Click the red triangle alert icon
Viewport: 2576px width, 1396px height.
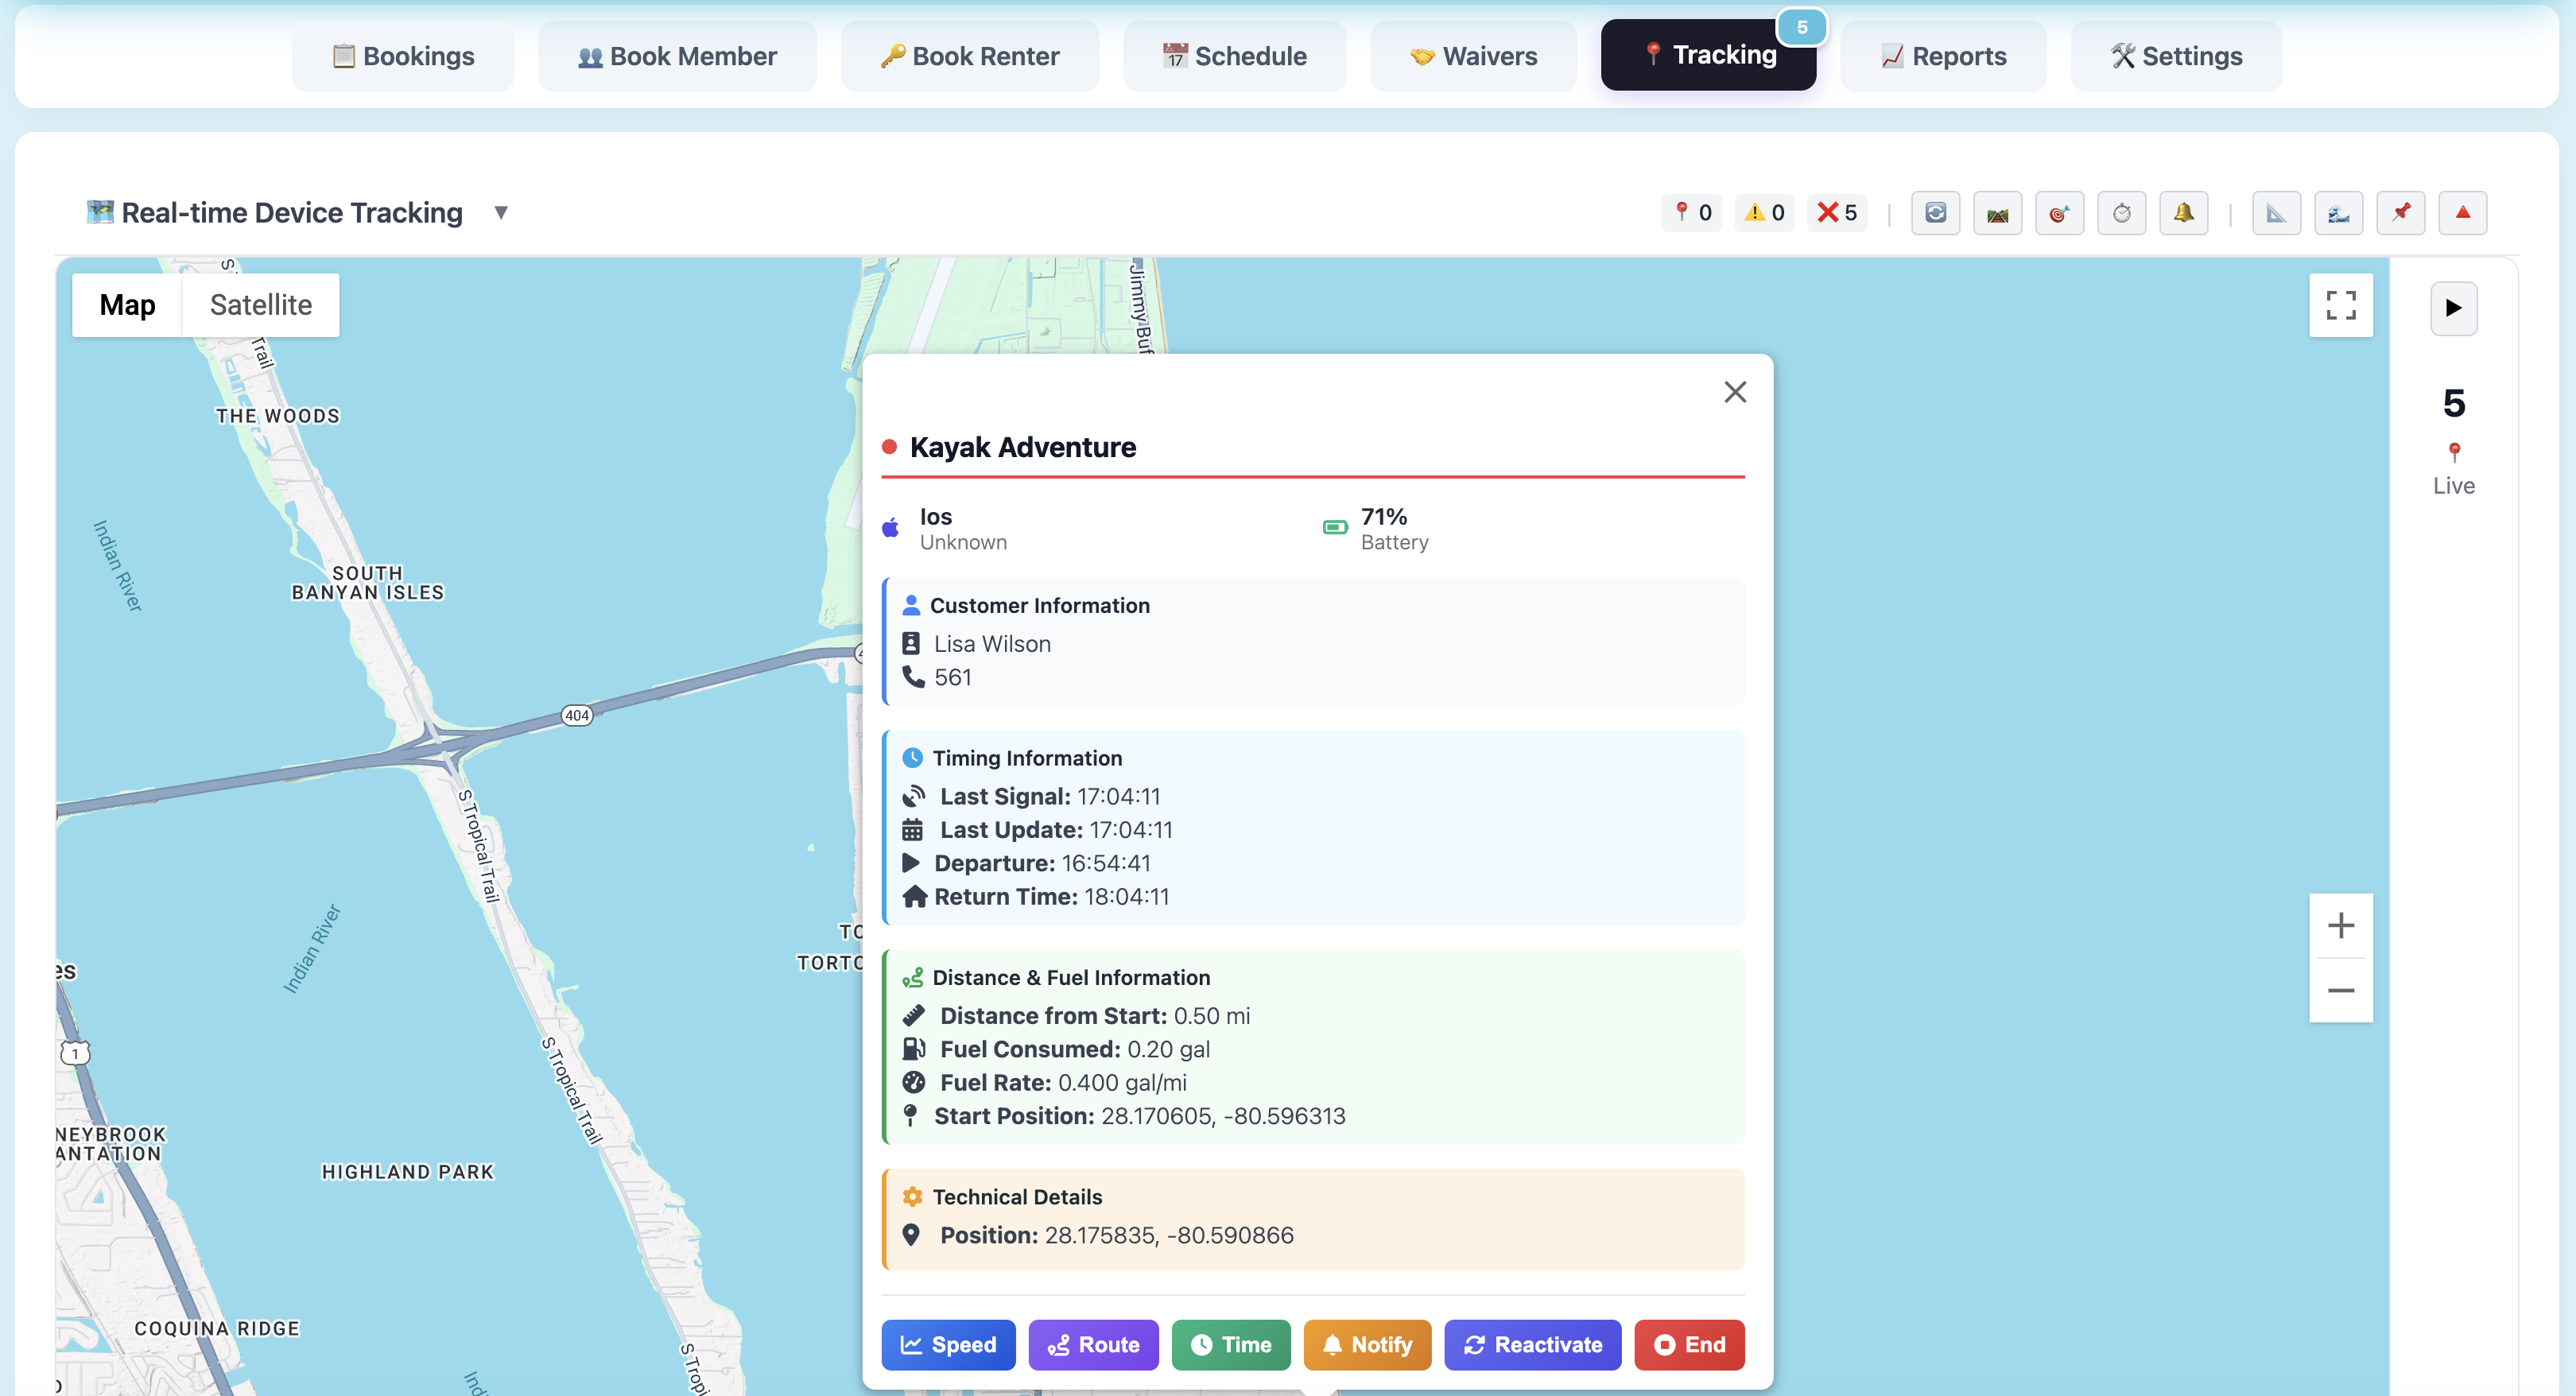(2463, 212)
